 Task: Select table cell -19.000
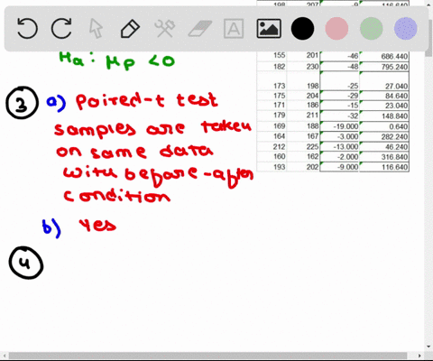339,126
